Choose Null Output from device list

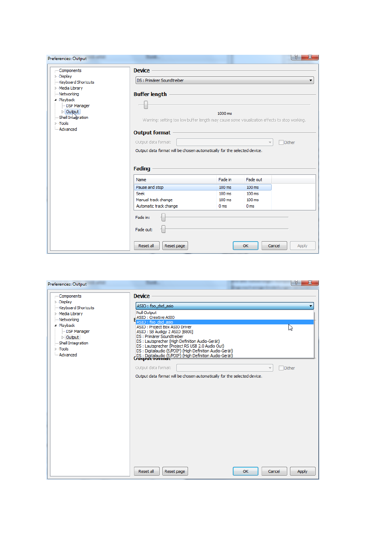pyautogui.click(x=225, y=313)
